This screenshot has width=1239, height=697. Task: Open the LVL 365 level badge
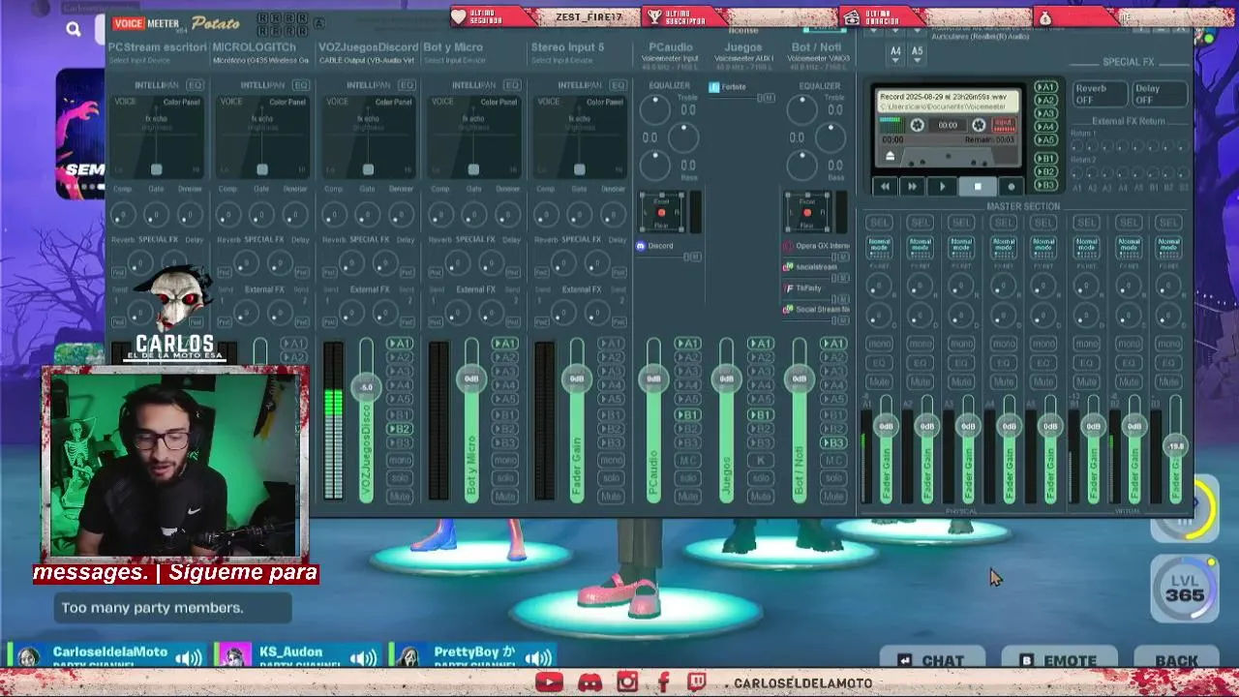[1185, 589]
